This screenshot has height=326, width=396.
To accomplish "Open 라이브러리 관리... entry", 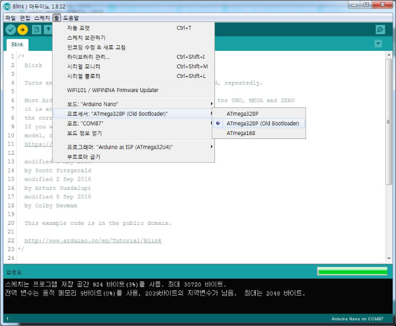I will coord(134,56).
